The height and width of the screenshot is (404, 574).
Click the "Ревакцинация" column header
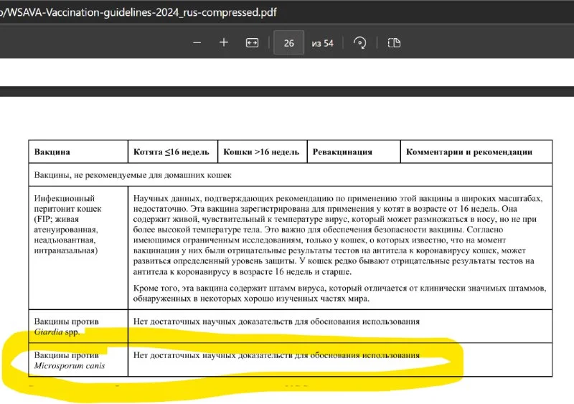(342, 152)
